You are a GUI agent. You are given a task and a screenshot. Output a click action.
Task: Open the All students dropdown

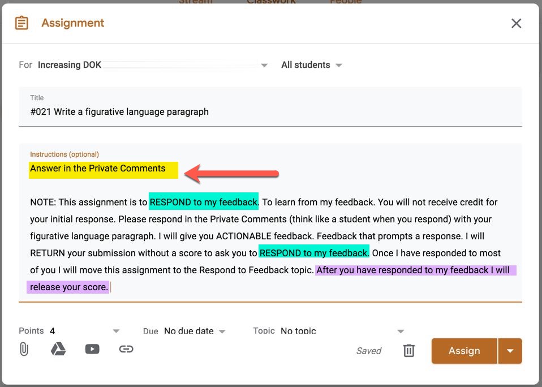point(311,65)
